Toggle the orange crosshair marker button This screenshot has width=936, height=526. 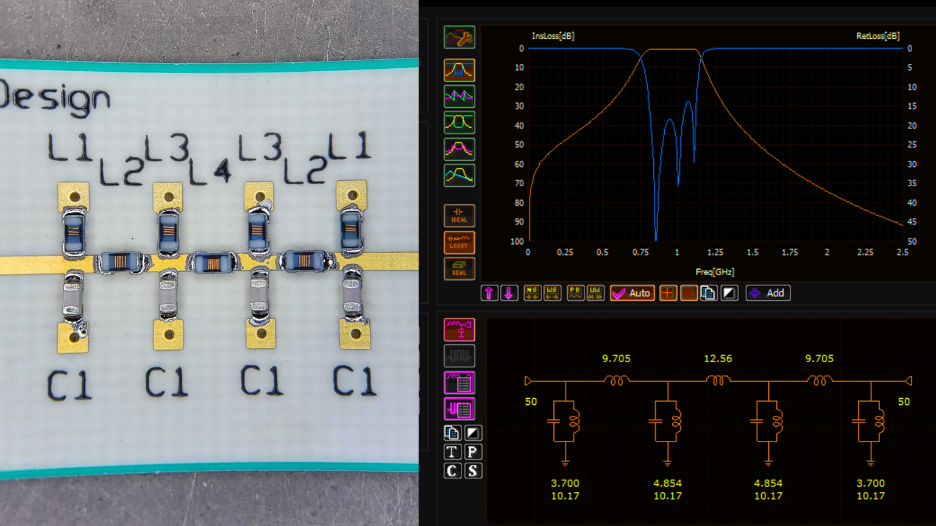[x=668, y=293]
